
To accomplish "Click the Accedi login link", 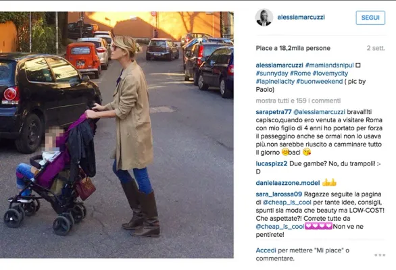I will tap(266, 250).
